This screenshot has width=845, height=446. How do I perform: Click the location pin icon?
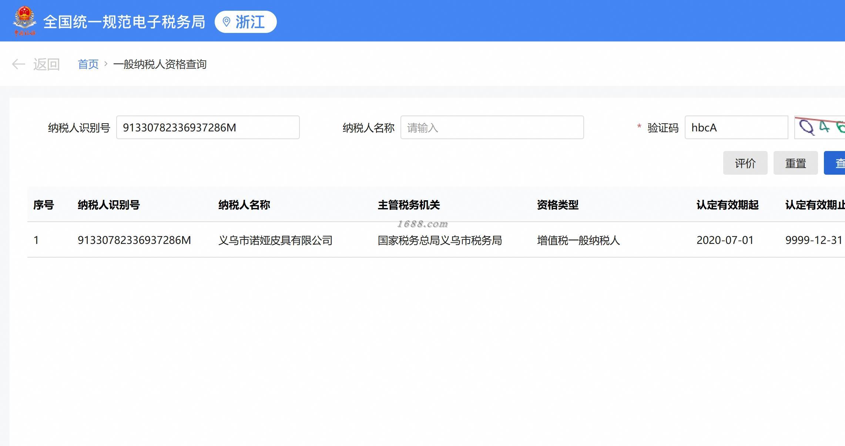(x=226, y=22)
